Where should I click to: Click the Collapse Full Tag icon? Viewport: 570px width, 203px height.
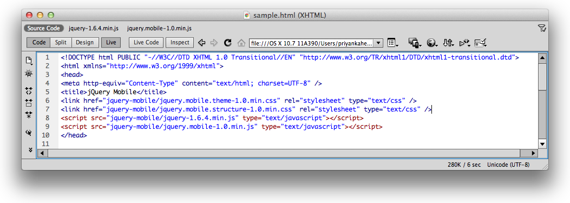pyautogui.click(x=29, y=90)
